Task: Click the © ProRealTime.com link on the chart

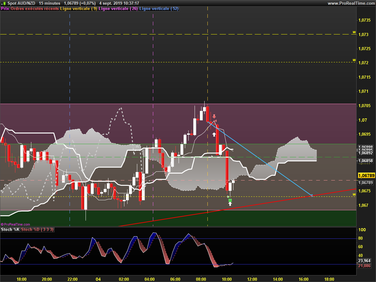Action: (x=15, y=224)
